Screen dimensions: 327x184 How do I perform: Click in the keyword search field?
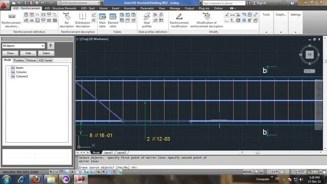pos(224,3)
